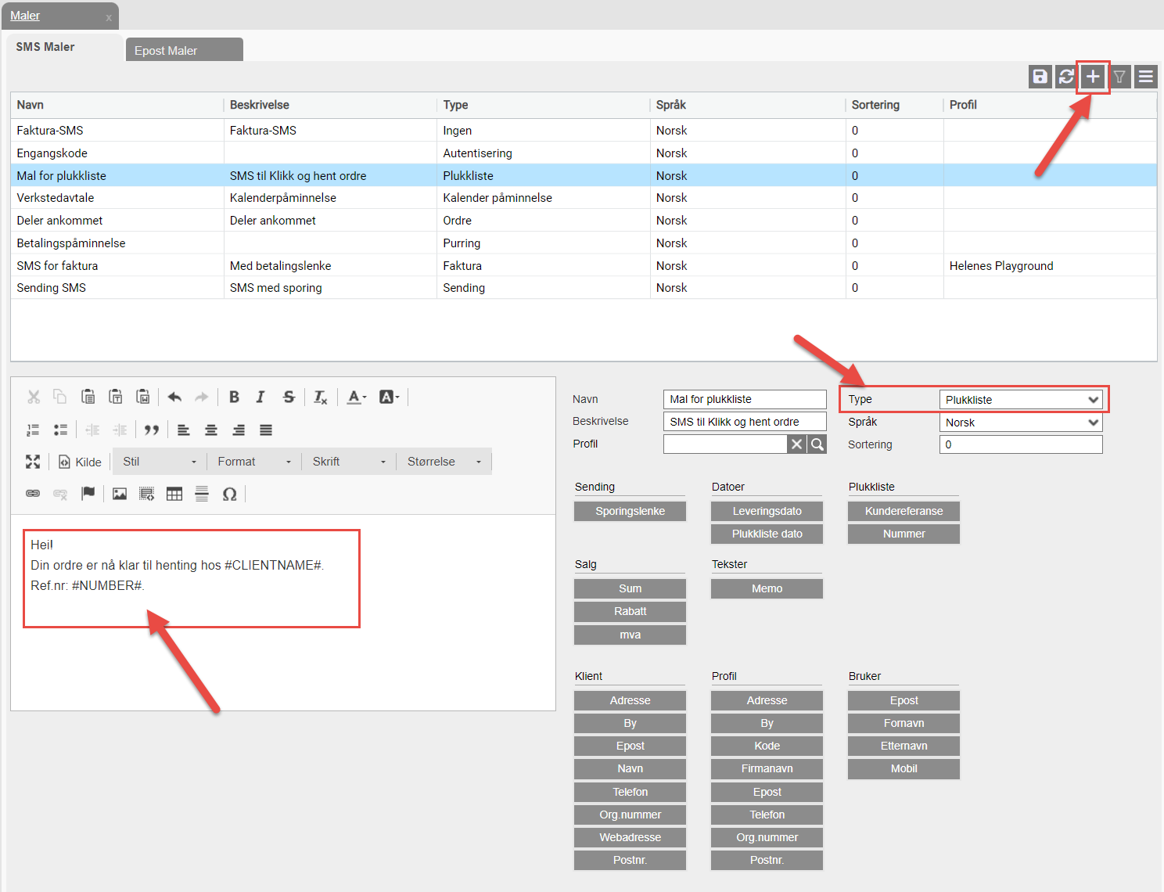Screen dimensions: 1164x892
Task: Align text right
Action: pyautogui.click(x=239, y=430)
